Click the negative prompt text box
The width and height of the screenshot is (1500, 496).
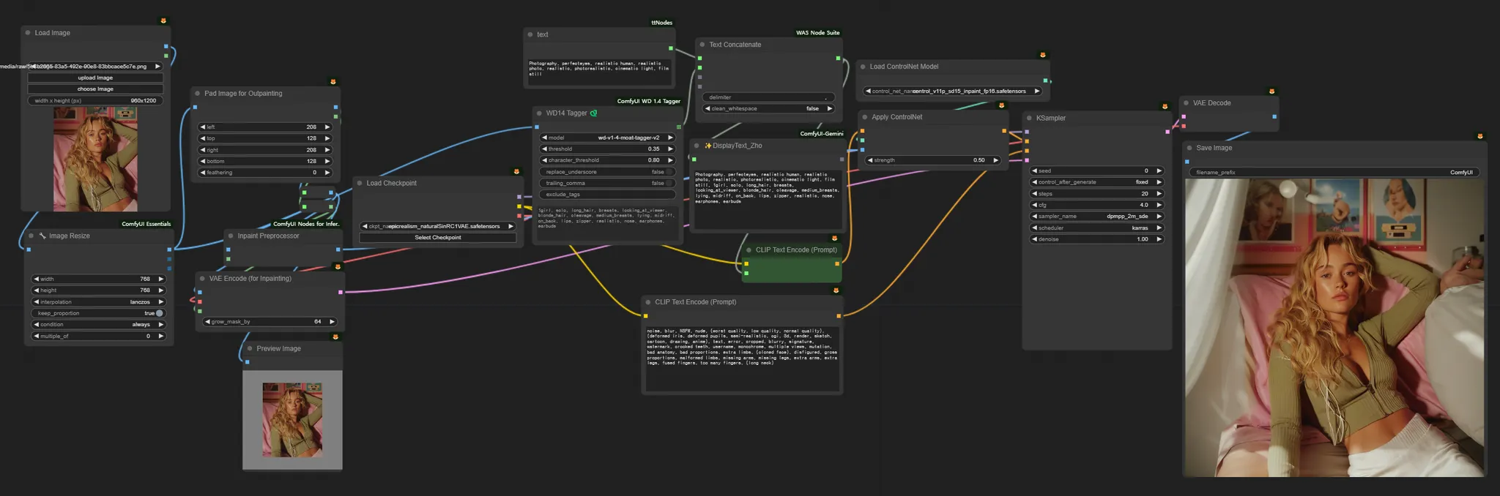(x=742, y=358)
